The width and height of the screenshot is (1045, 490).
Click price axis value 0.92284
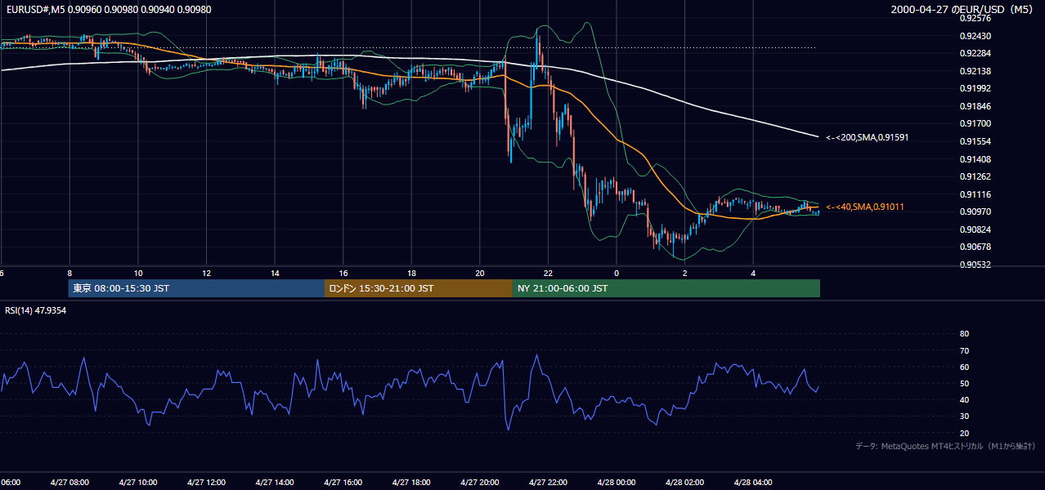click(x=975, y=53)
